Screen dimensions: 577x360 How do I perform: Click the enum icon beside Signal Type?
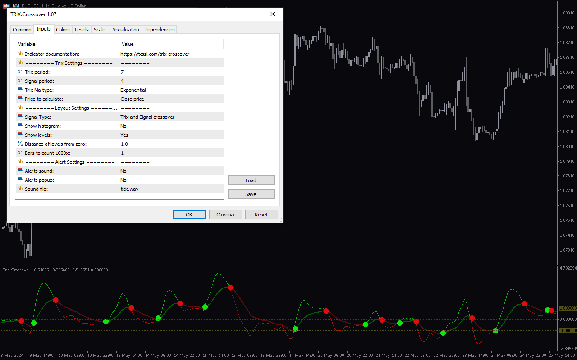(x=20, y=117)
